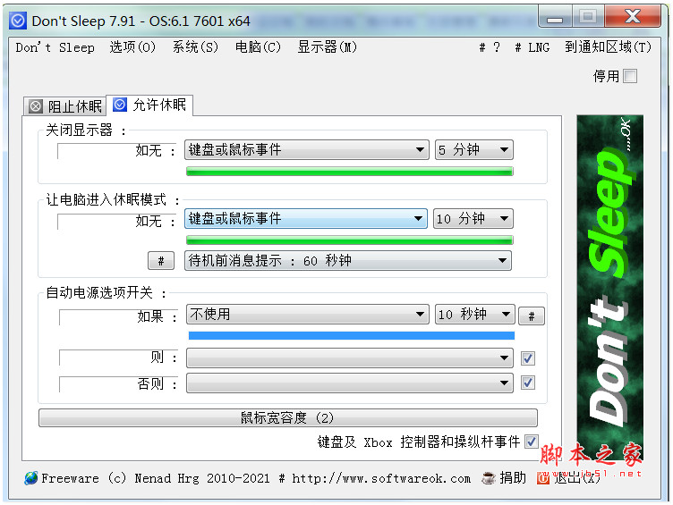
Task: Toggle 键盘及 Xbox 控制器和操纵杆事件 checkbox
Action: point(532,442)
